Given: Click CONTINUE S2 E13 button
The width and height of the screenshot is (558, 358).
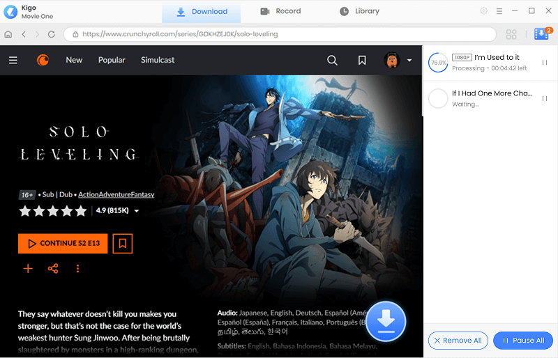Looking at the screenshot, I should coord(63,244).
